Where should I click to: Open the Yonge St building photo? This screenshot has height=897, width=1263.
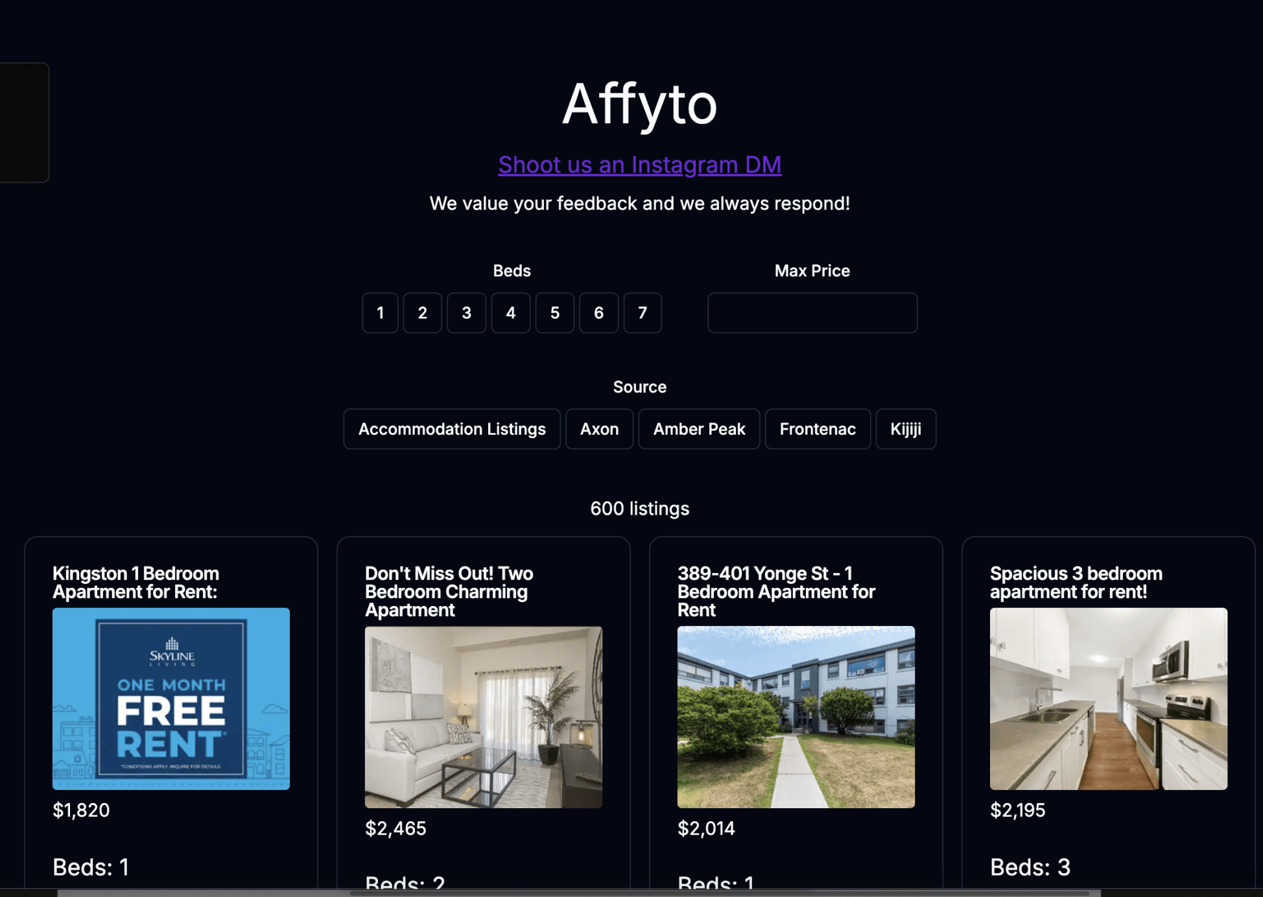point(796,716)
